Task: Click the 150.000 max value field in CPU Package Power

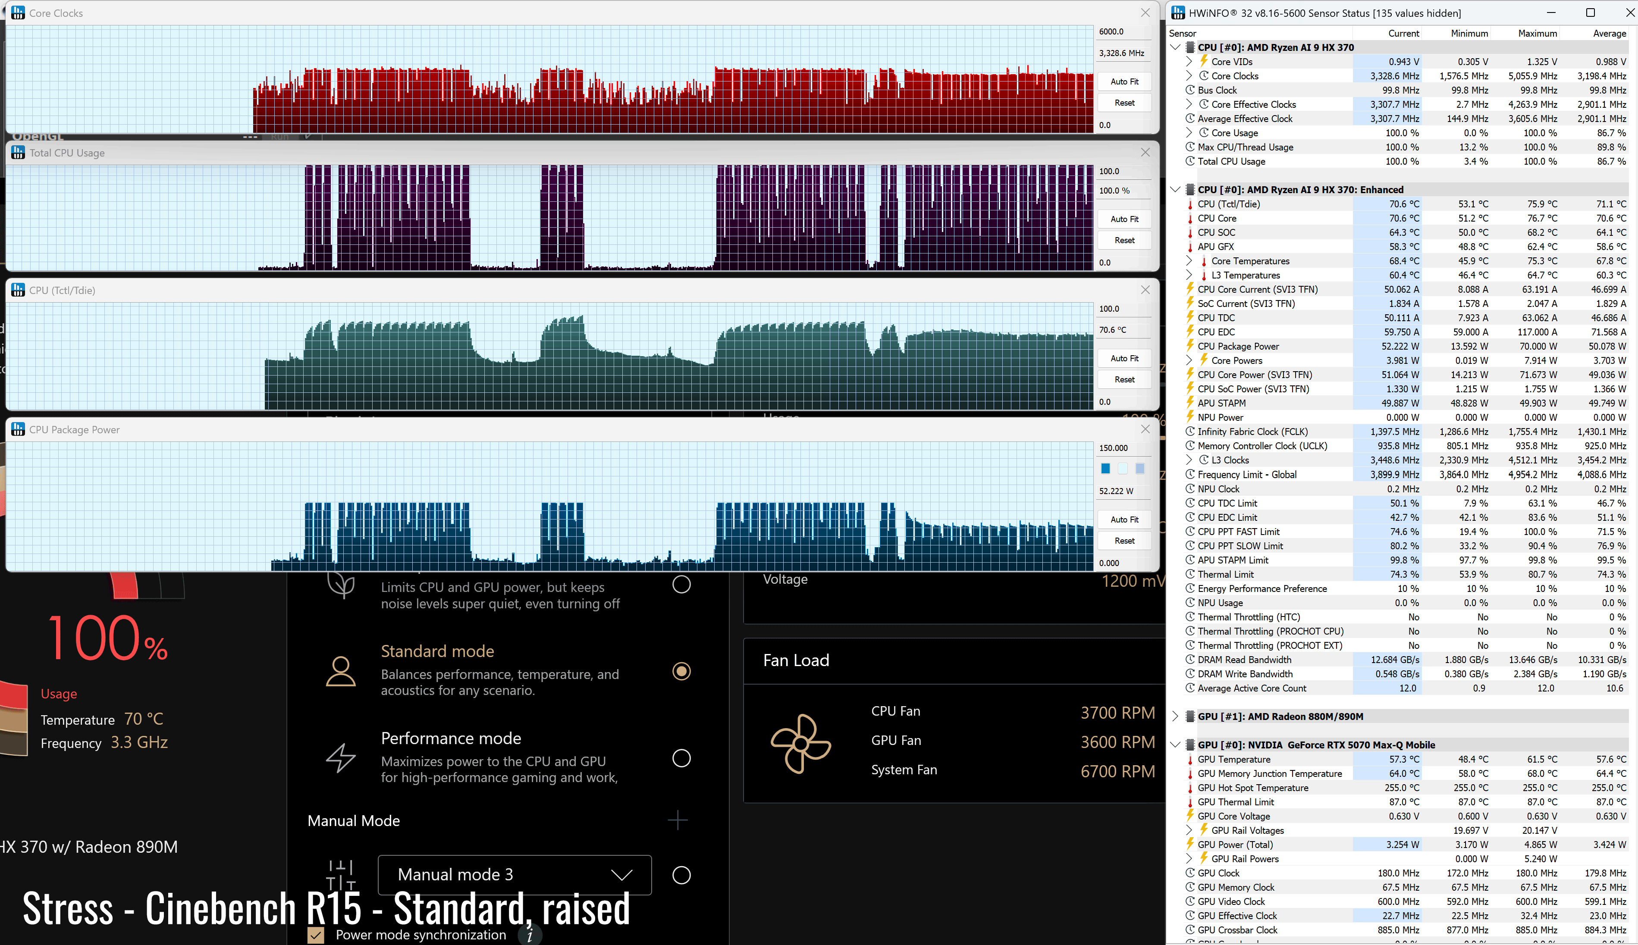Action: tap(1124, 448)
